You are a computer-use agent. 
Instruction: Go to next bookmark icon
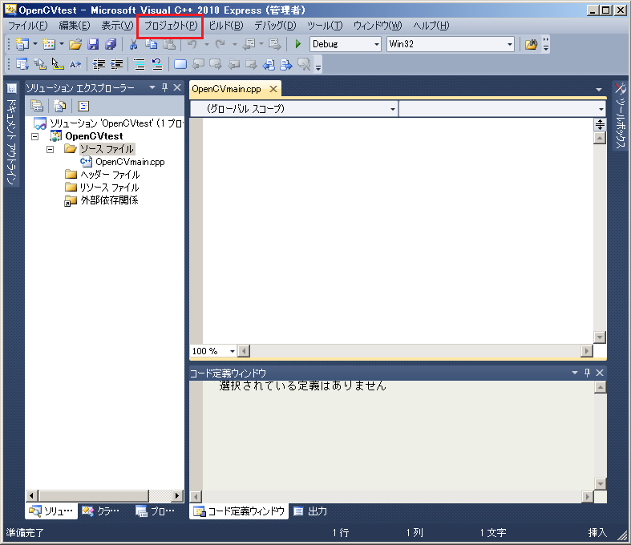click(216, 64)
